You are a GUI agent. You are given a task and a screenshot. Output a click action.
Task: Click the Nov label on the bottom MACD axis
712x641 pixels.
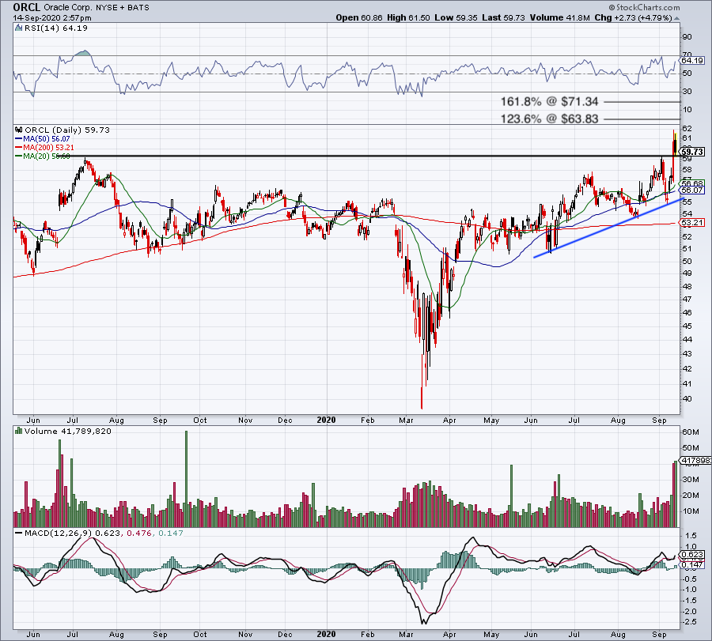pyautogui.click(x=245, y=634)
